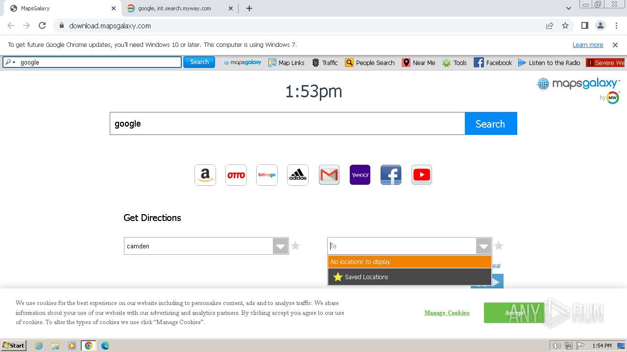Open Near Me toolbar item
627x352 pixels.
point(418,63)
